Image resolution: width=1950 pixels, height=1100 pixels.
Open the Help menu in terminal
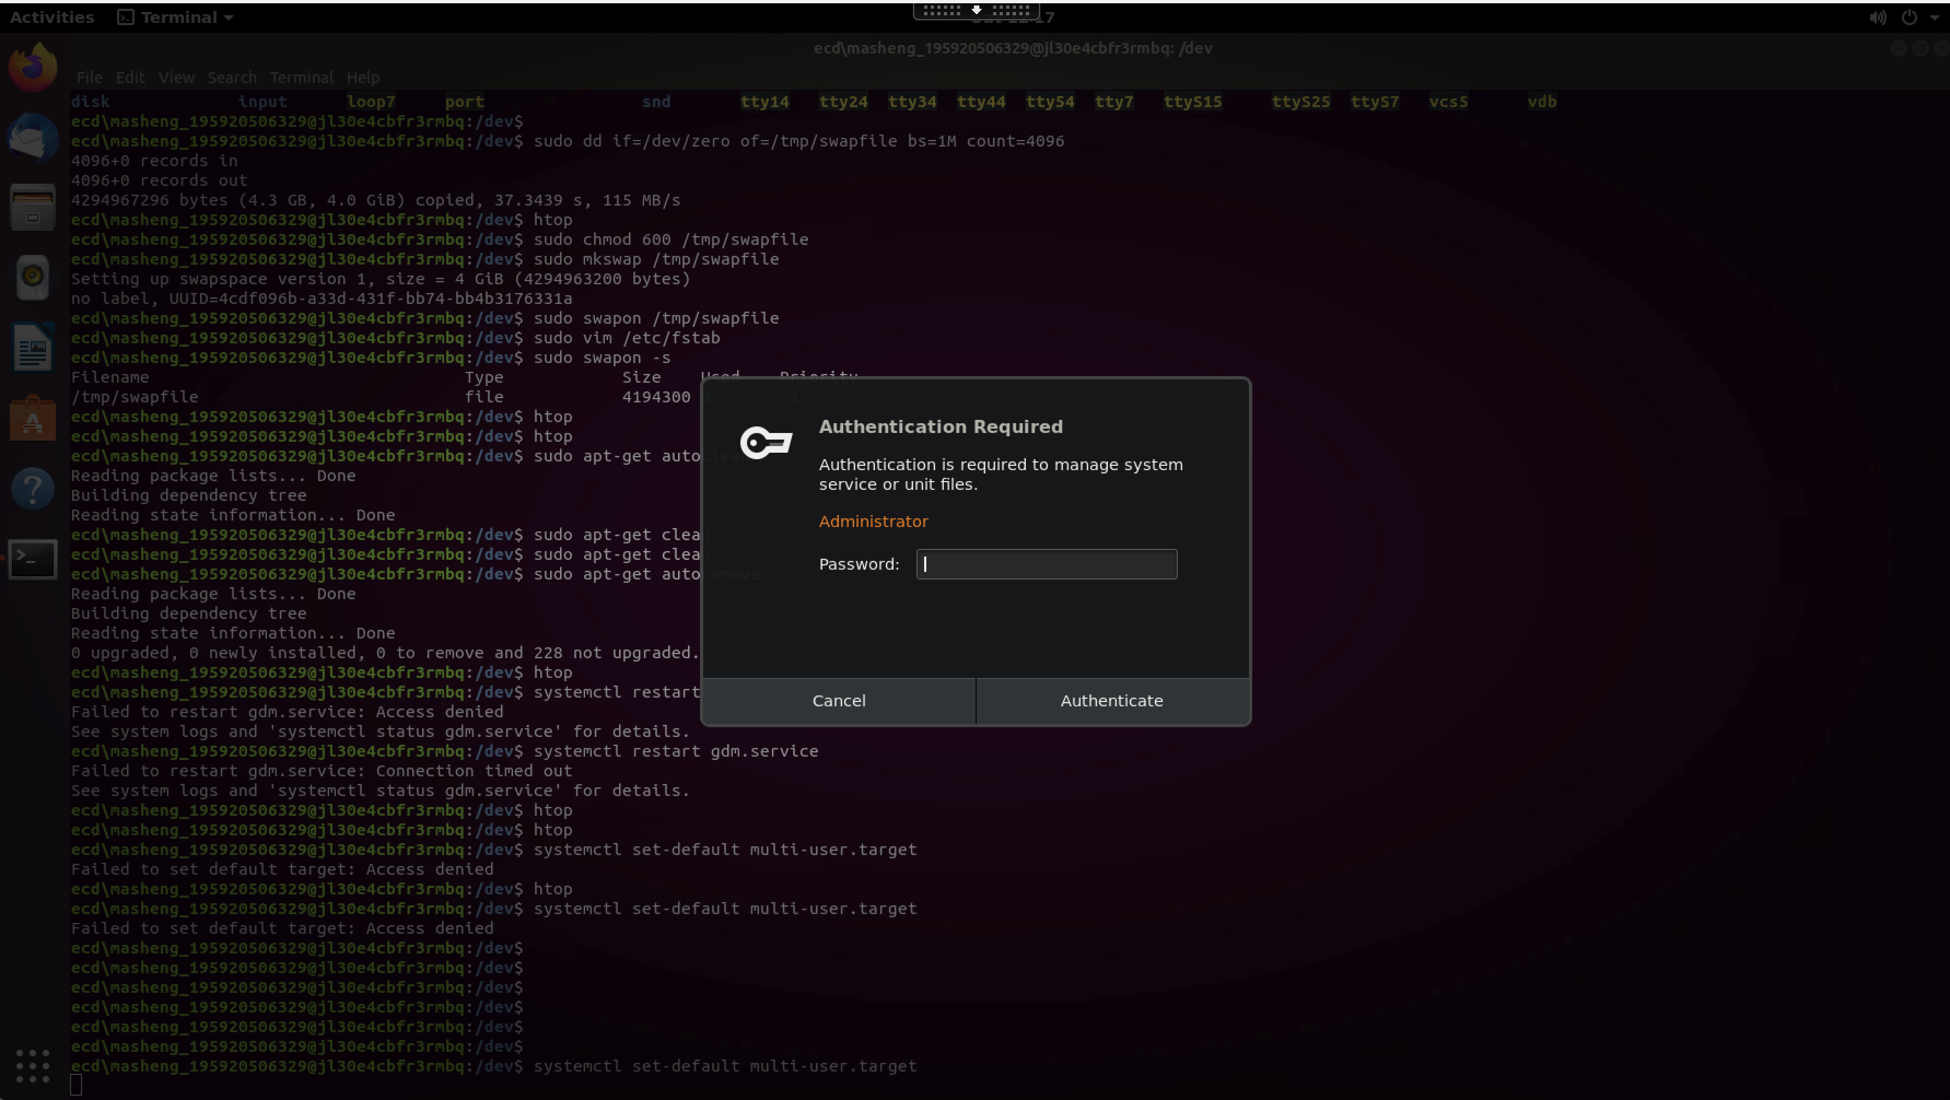(x=363, y=77)
